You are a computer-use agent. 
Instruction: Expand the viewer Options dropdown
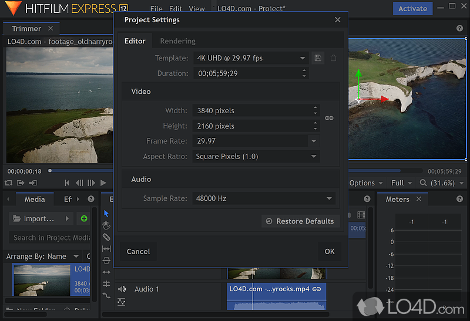[x=365, y=183]
